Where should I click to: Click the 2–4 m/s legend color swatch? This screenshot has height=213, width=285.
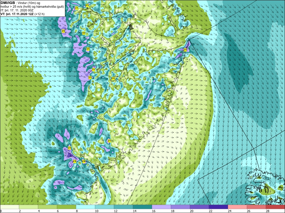(x=28, y=207)
